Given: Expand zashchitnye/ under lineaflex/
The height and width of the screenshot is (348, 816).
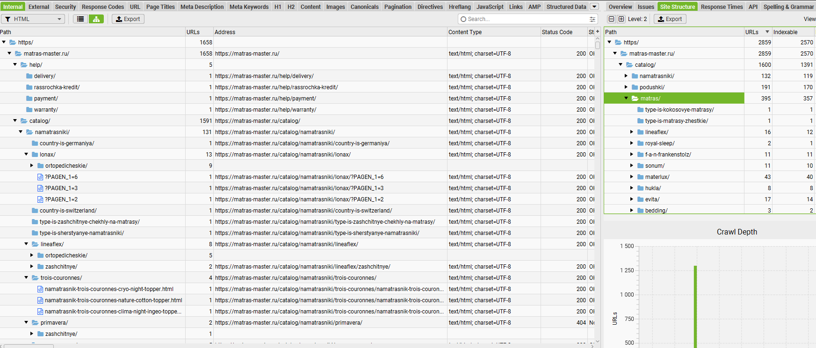Looking at the screenshot, I should point(32,266).
